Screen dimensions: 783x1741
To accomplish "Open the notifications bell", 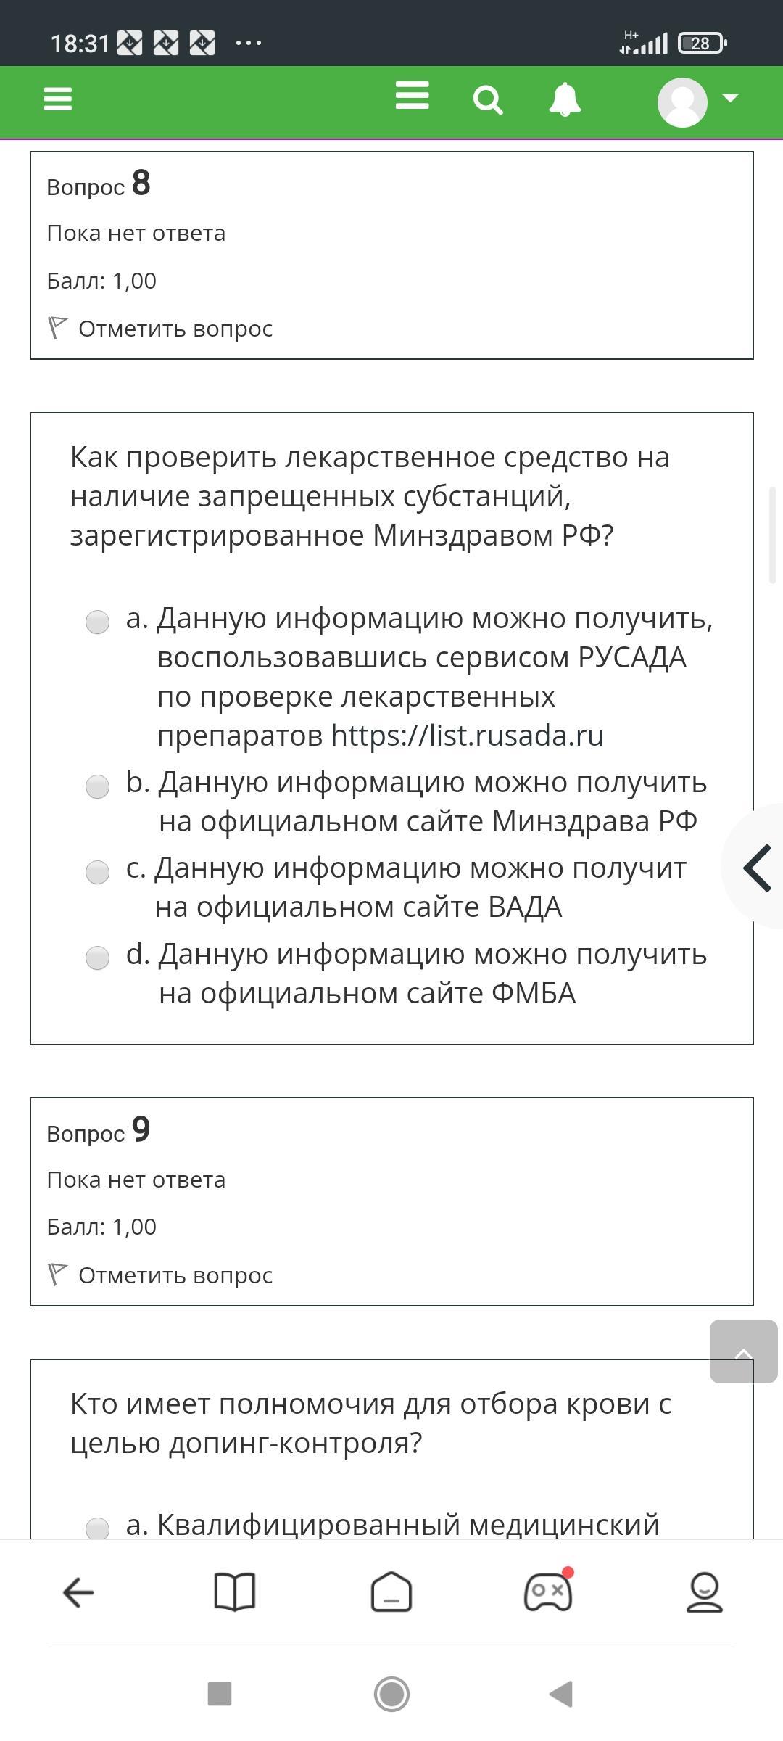I will (565, 99).
